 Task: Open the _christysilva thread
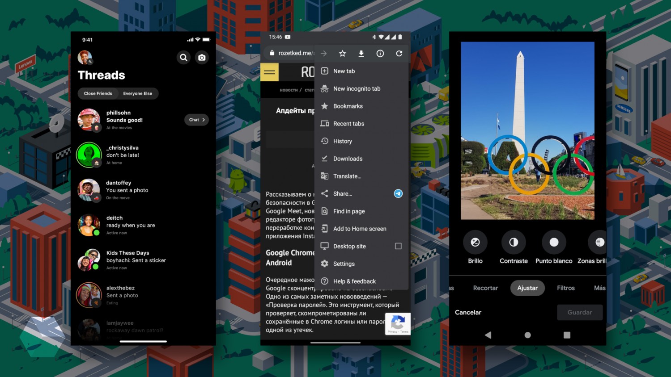click(143, 155)
